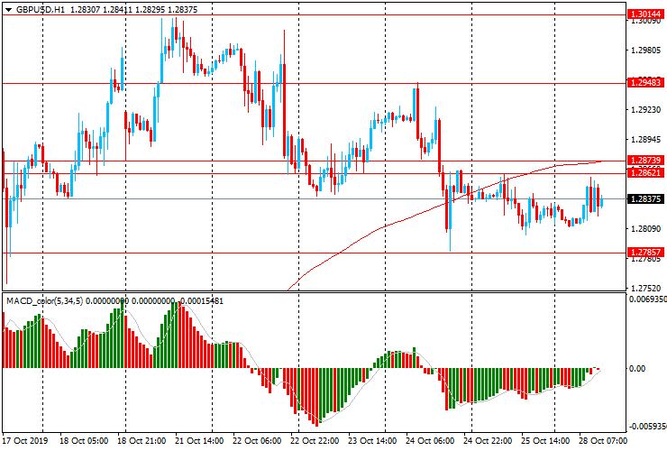
Task: Select the OHLC values 1.28307 1.28411 1.28295 1.28375
Action: (x=133, y=9)
